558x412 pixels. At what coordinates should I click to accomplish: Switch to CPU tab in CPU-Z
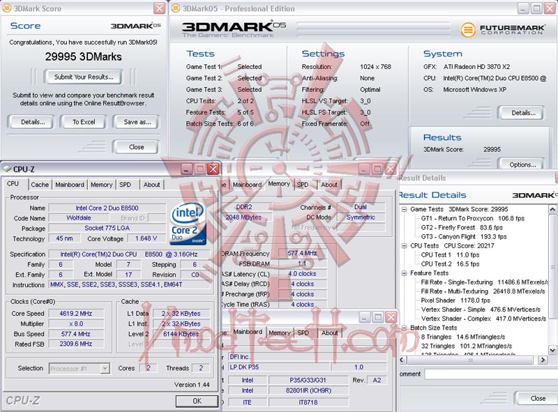(x=13, y=184)
